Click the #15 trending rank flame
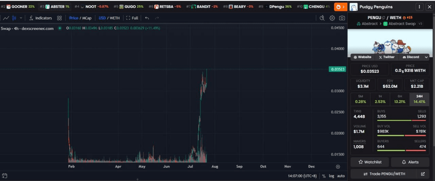 407,18
